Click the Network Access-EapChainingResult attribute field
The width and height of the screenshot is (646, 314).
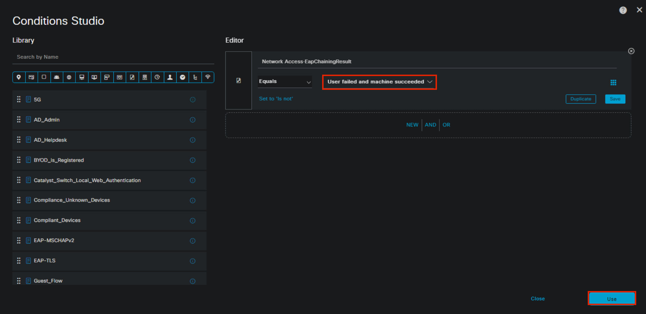(437, 61)
